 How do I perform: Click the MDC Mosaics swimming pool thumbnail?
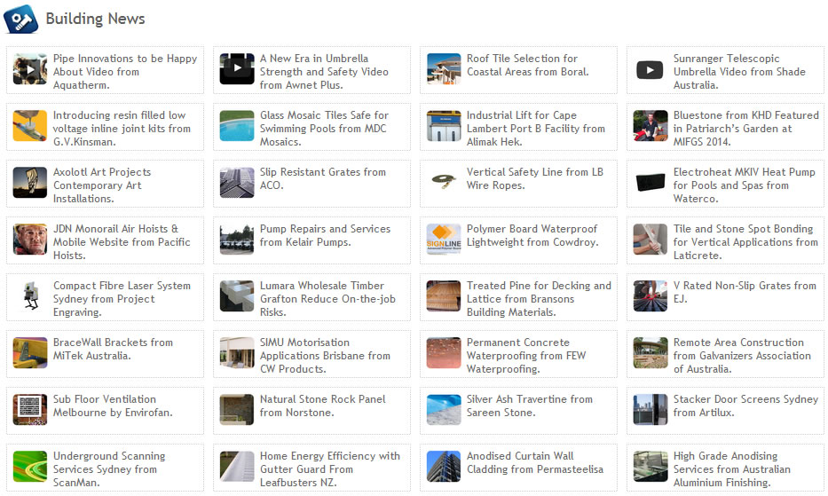(237, 126)
